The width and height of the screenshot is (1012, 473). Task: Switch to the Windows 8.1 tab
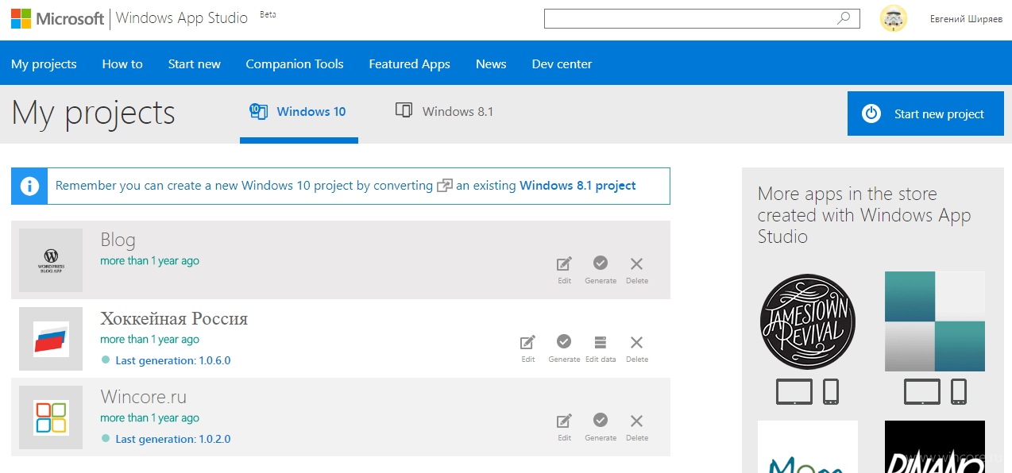tap(445, 112)
